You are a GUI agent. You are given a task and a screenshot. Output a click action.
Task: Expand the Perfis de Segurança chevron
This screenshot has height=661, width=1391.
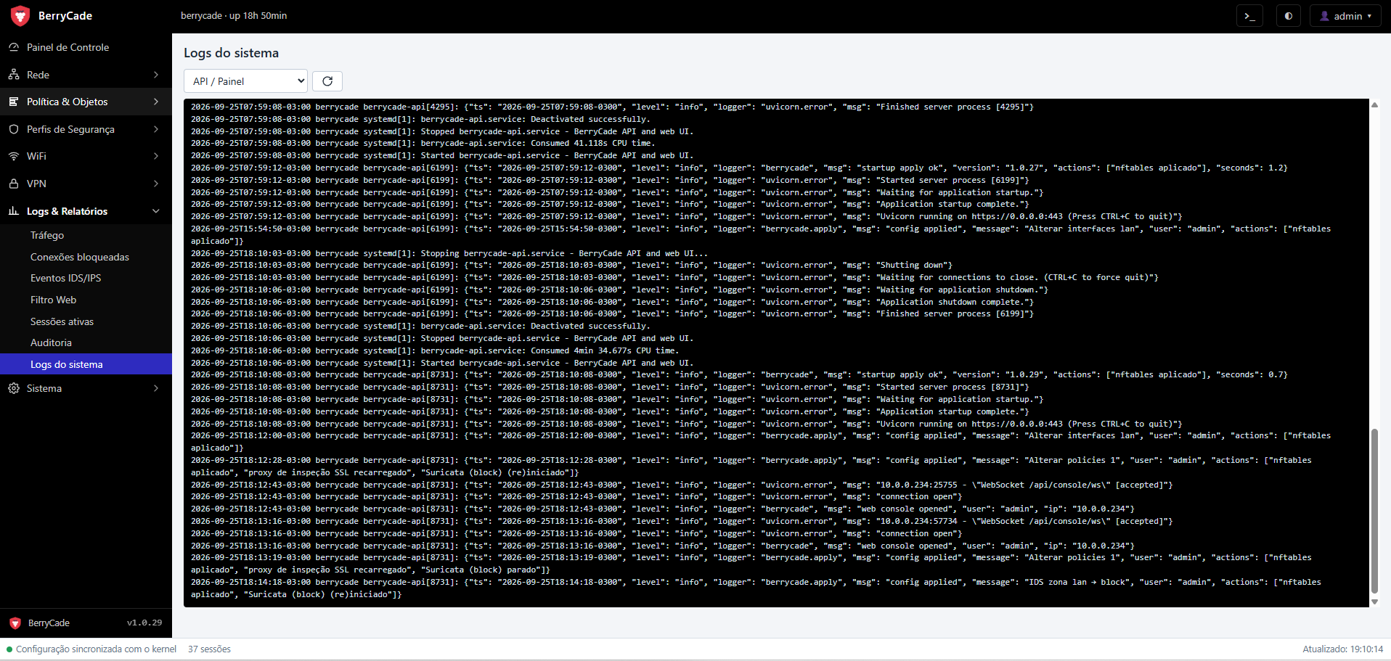[x=156, y=129]
